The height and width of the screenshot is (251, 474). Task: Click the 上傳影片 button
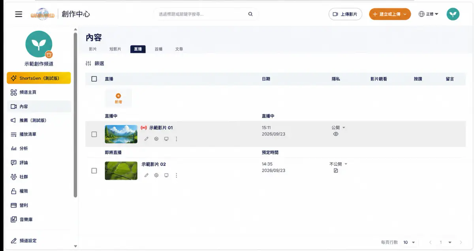pos(345,14)
